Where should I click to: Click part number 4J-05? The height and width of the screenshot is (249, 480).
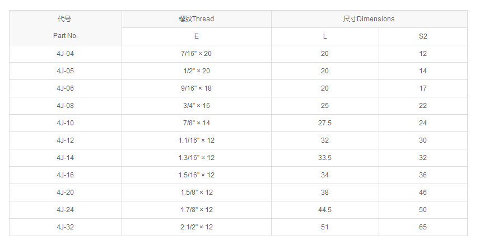tap(65, 71)
